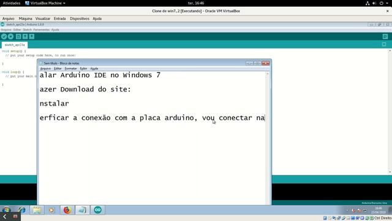Viewport: 392px width, 221px height.
Task: Click Notepad's vertical scrollbar up arrow
Action: pos(268,74)
